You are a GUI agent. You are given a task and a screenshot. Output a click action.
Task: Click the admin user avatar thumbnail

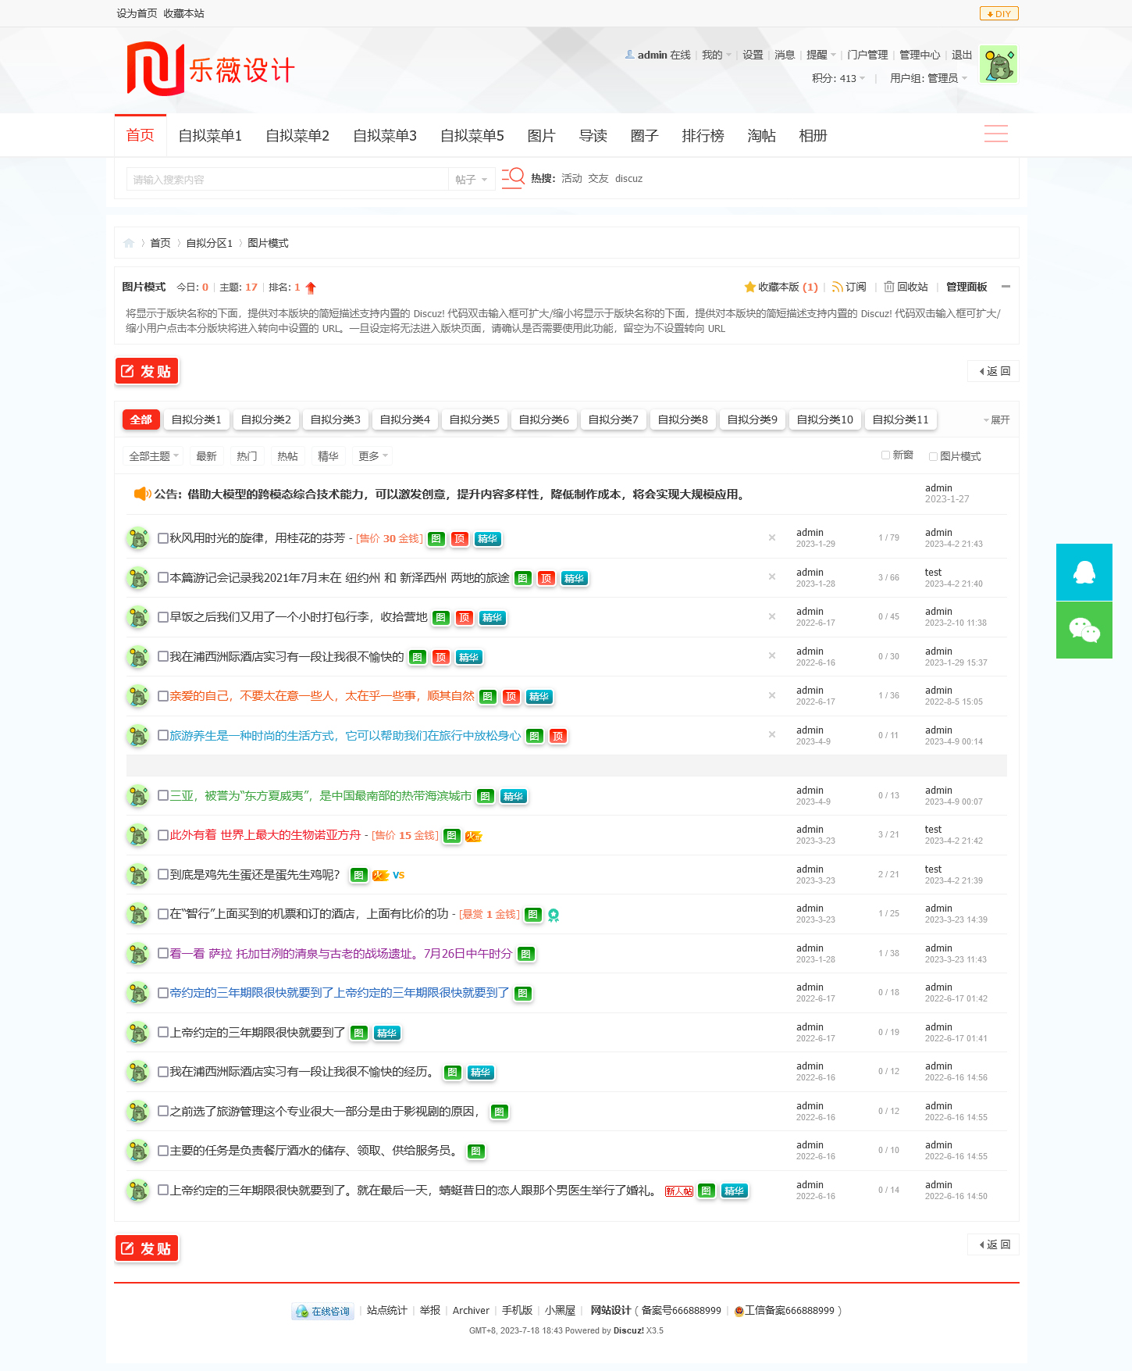pyautogui.click(x=998, y=64)
